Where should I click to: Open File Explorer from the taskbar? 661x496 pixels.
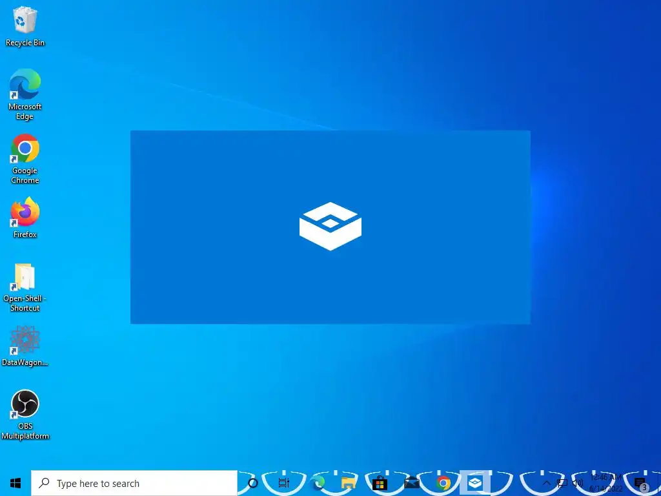[348, 483]
